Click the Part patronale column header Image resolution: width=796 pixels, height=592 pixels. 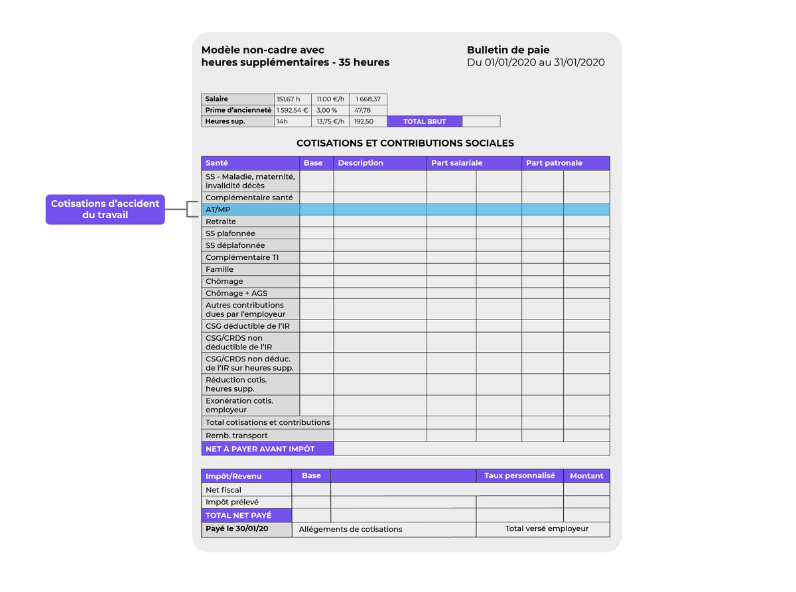point(566,163)
